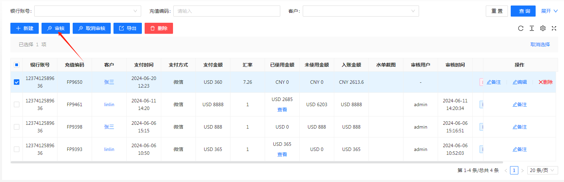Expand filters with 展开 link

click(x=549, y=11)
